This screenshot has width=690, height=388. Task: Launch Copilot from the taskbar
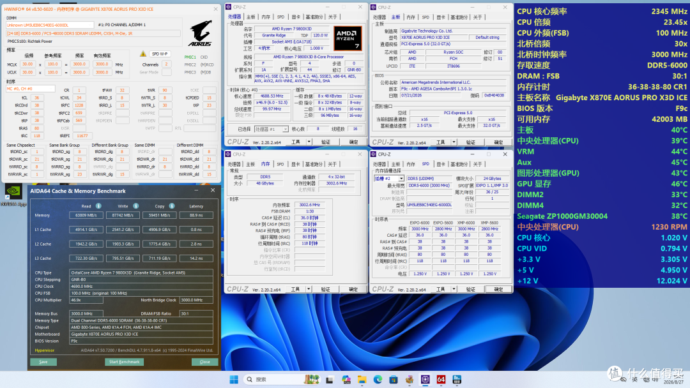pos(346,379)
